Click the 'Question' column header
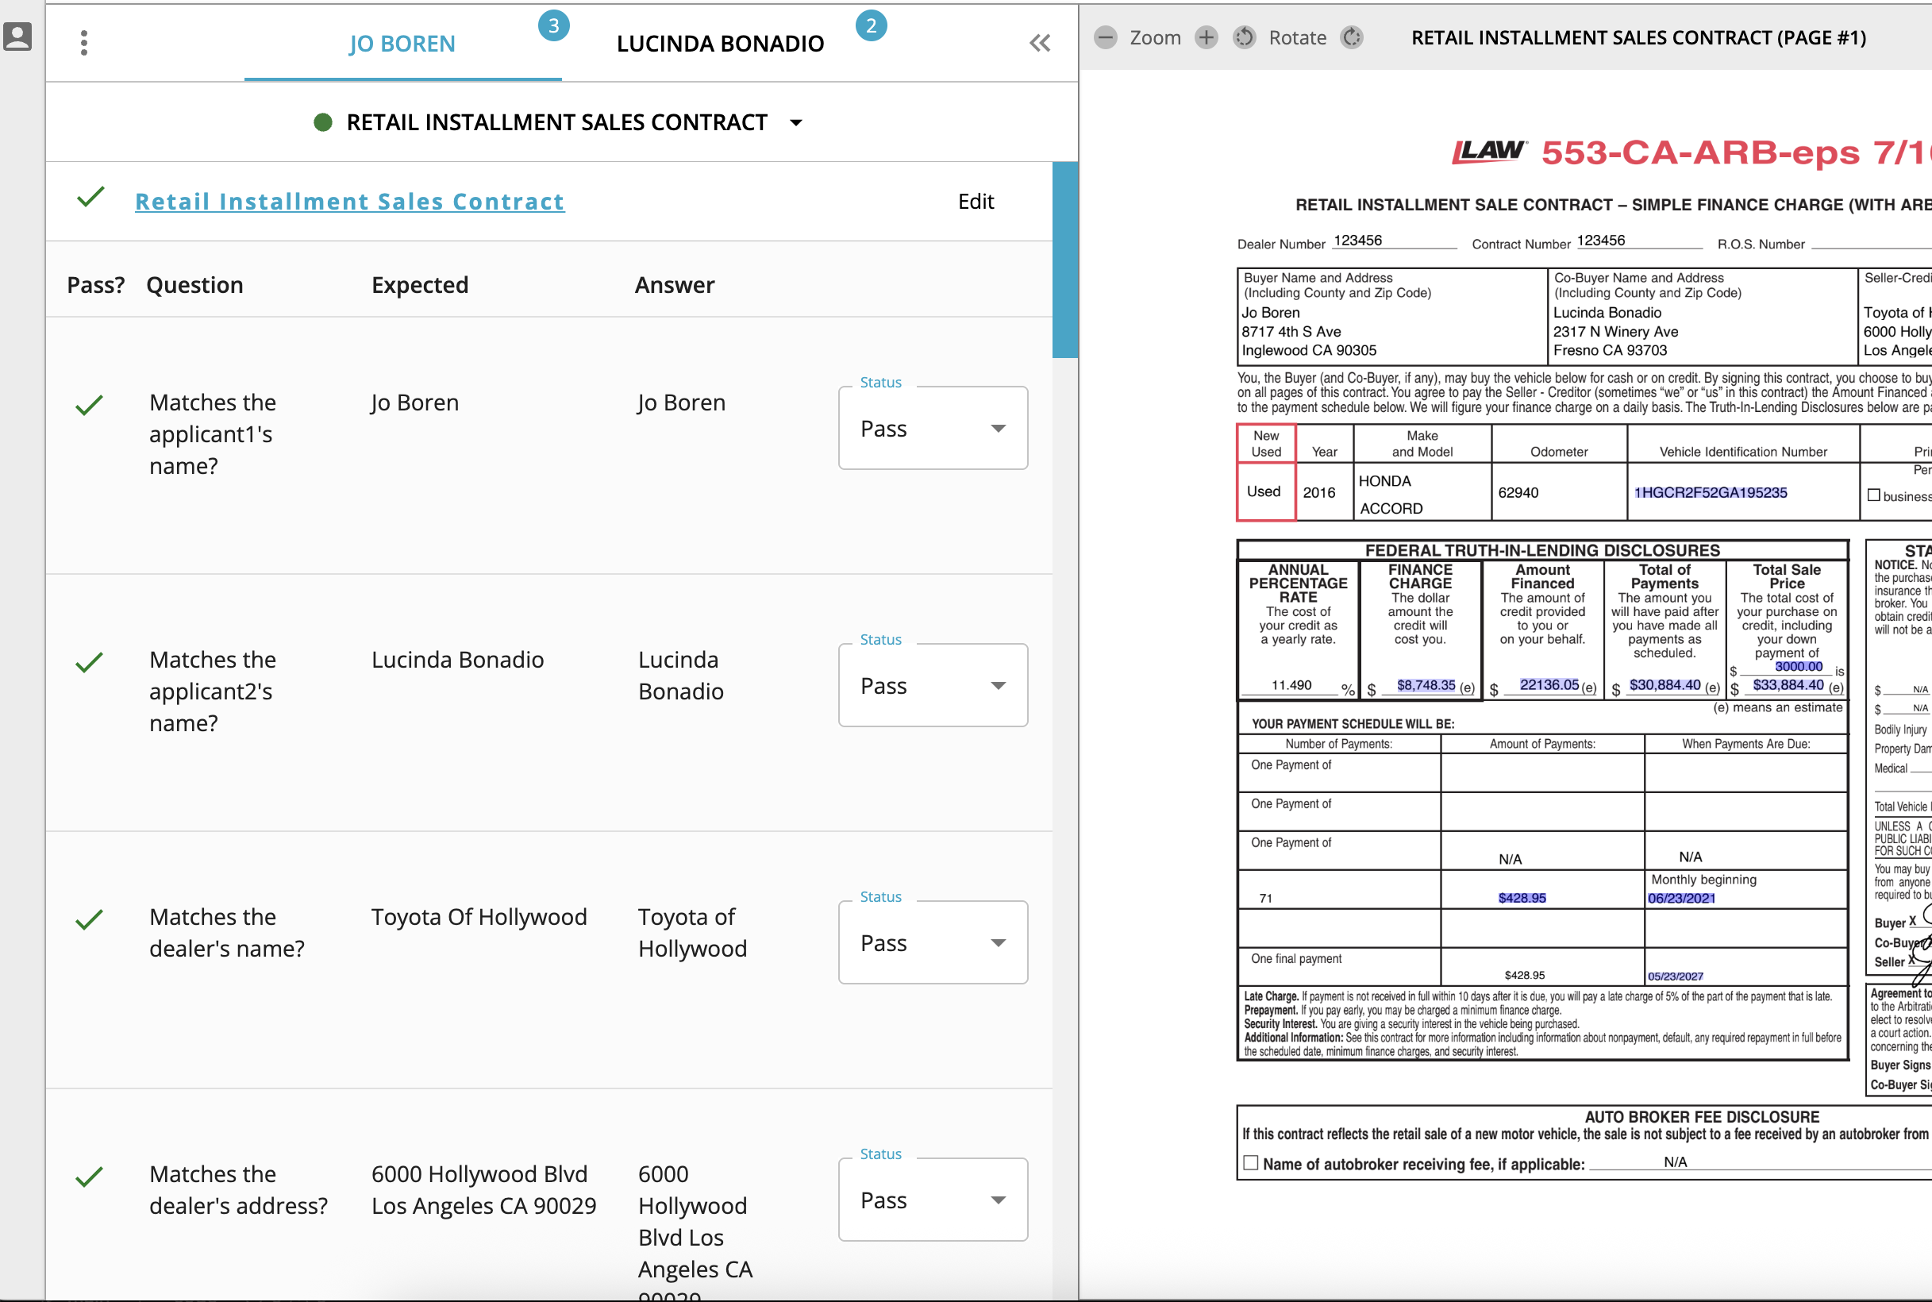 pos(194,285)
